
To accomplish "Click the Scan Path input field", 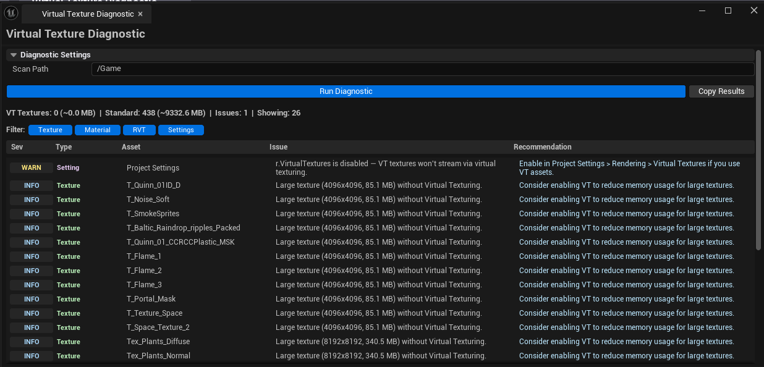I will click(x=423, y=69).
